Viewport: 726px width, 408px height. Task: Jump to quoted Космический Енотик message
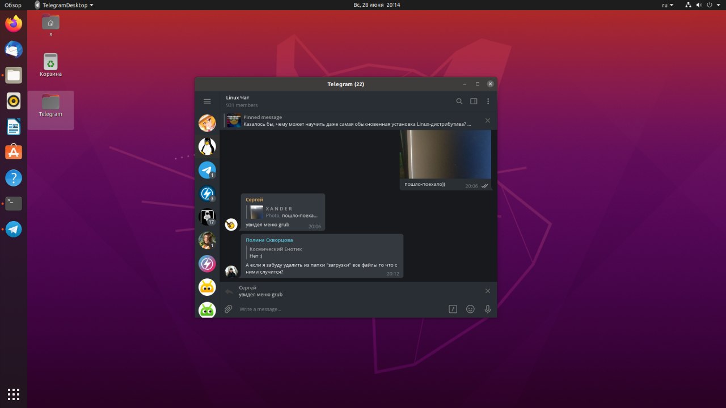click(x=275, y=252)
